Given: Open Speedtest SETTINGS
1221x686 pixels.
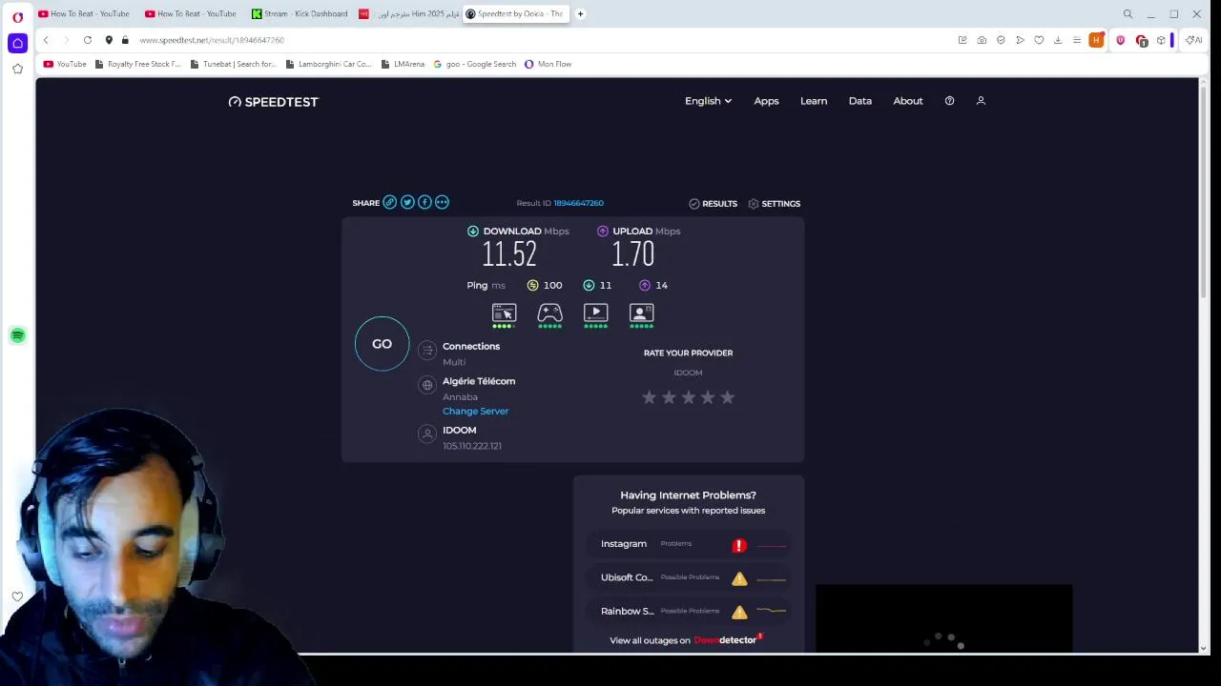Looking at the screenshot, I should 774,204.
